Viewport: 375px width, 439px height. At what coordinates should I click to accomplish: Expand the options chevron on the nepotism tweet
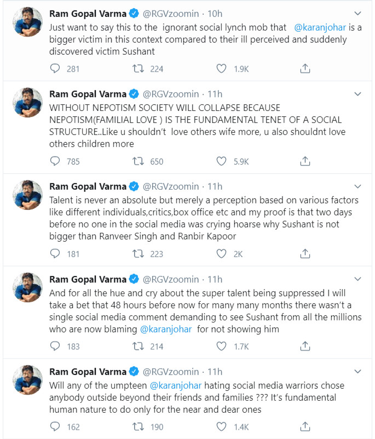point(357,94)
